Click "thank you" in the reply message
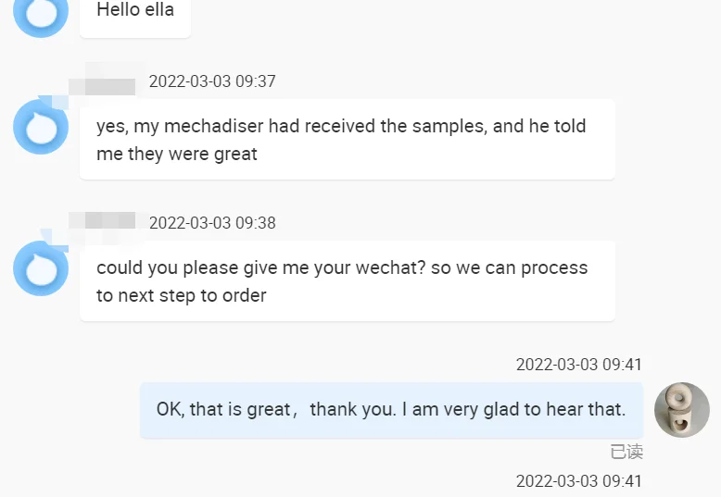 pyautogui.click(x=352, y=409)
